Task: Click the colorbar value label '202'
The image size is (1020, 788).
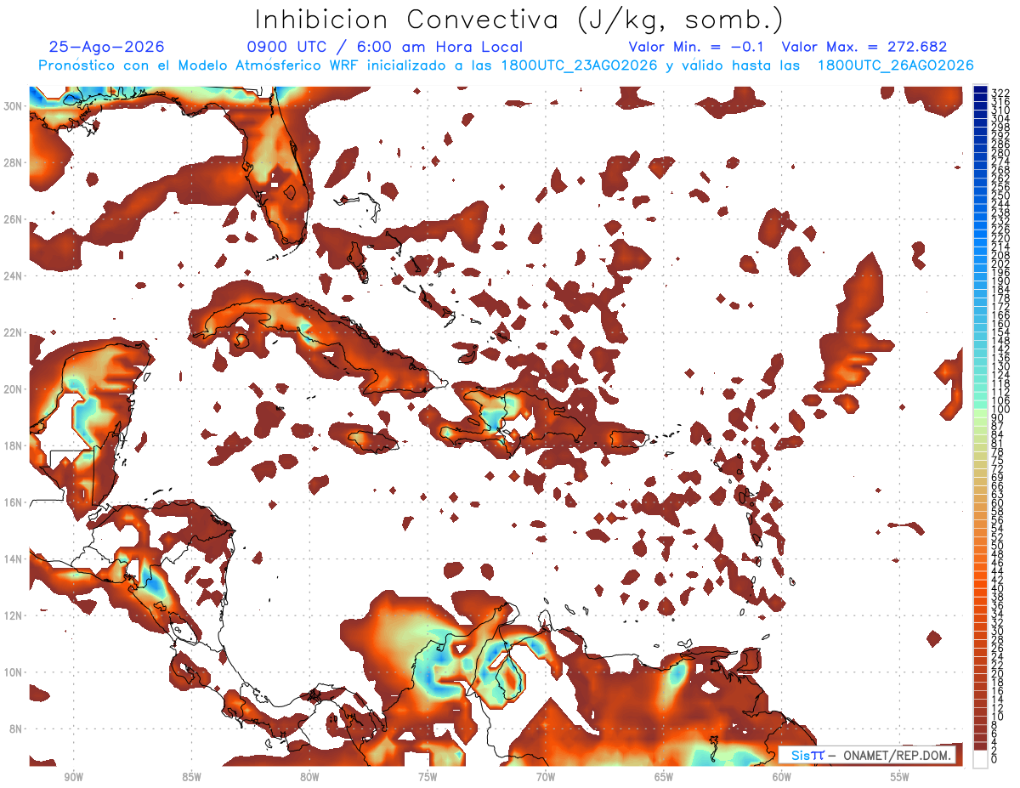Action: [x=1000, y=264]
